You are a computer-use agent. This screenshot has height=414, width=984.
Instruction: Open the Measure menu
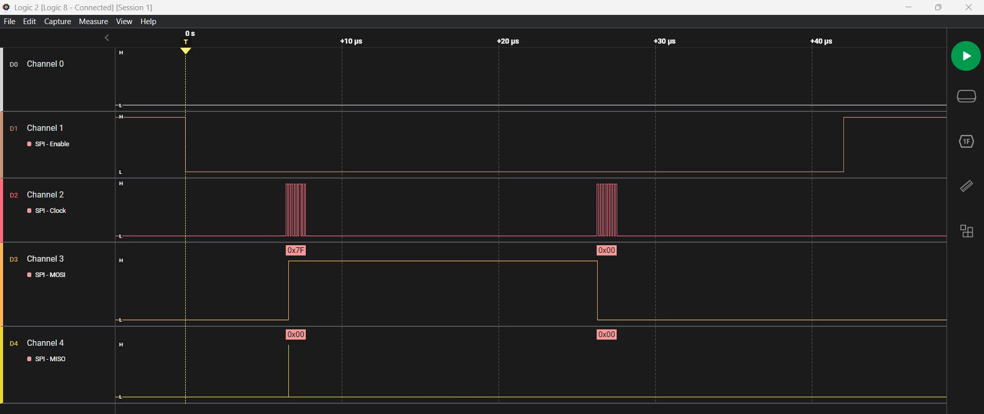click(x=93, y=22)
